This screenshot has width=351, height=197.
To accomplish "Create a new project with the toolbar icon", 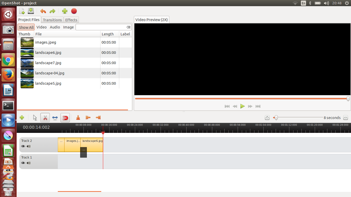I will click(22, 11).
